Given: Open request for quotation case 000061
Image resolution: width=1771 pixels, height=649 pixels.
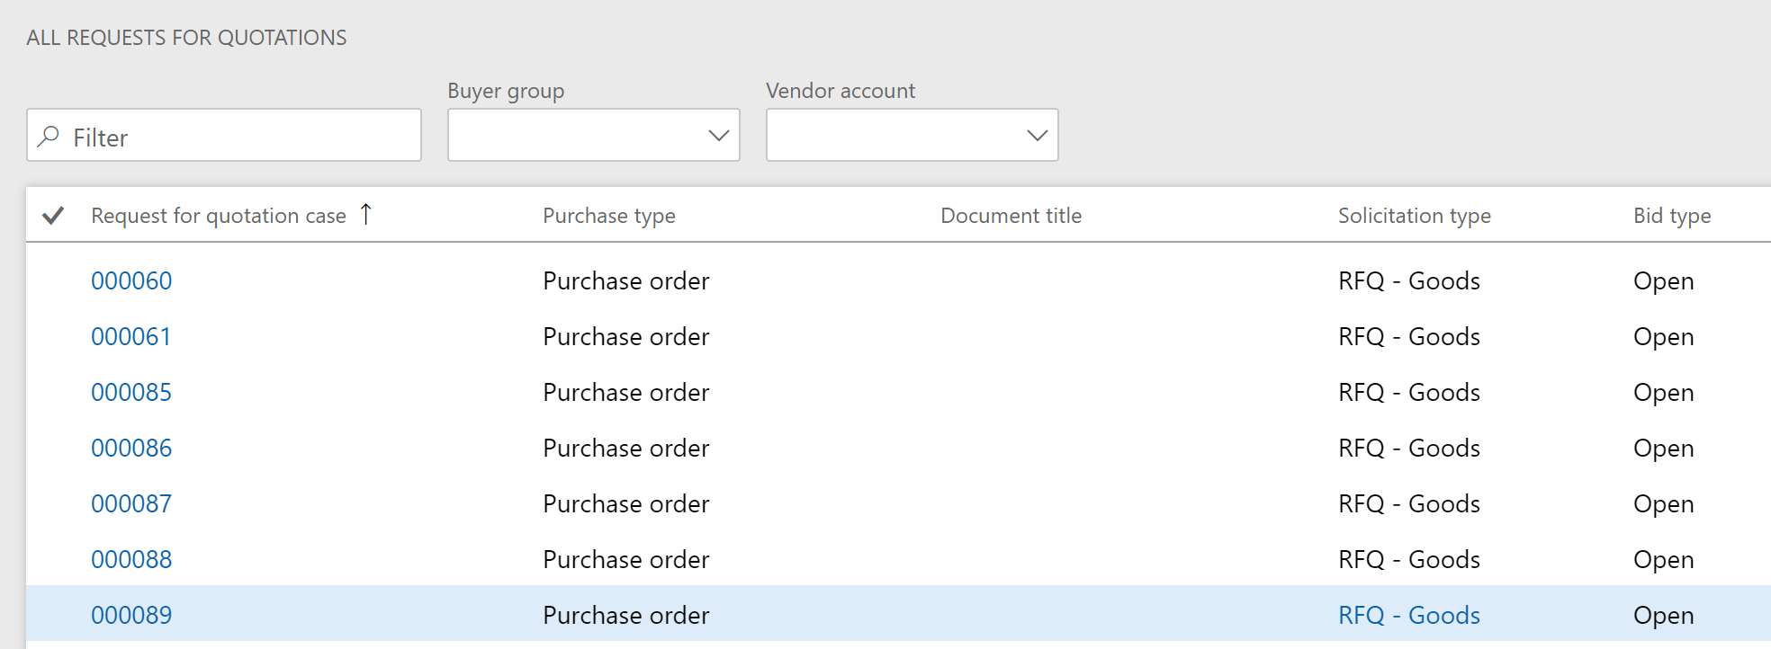Looking at the screenshot, I should click(130, 337).
